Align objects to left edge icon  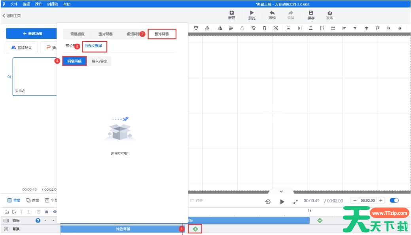344,28
